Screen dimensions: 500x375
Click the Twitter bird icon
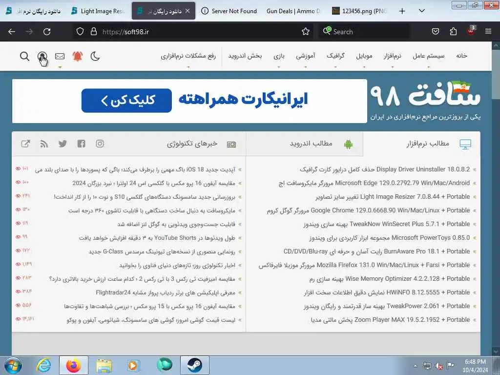click(x=62, y=144)
